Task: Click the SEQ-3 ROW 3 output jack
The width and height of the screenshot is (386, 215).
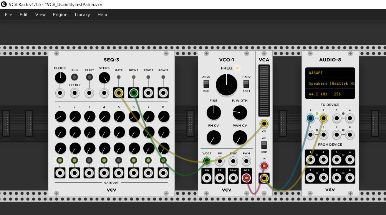Action: pyautogui.click(x=163, y=93)
